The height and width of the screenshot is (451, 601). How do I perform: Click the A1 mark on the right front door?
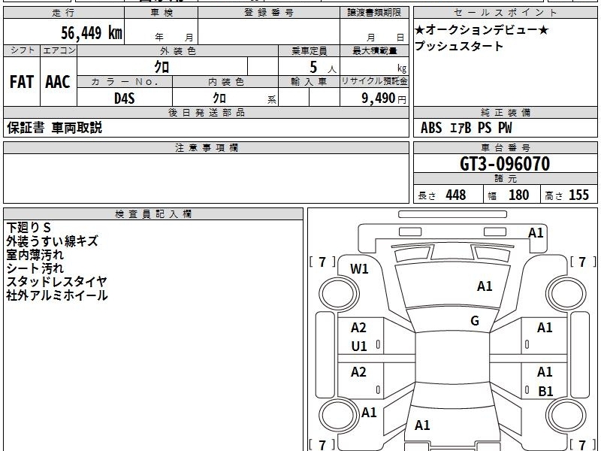[x=545, y=328]
